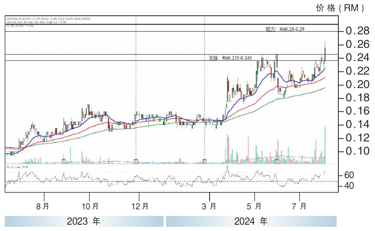
Task: Click the 2024 年 year band
Action: tap(251, 221)
